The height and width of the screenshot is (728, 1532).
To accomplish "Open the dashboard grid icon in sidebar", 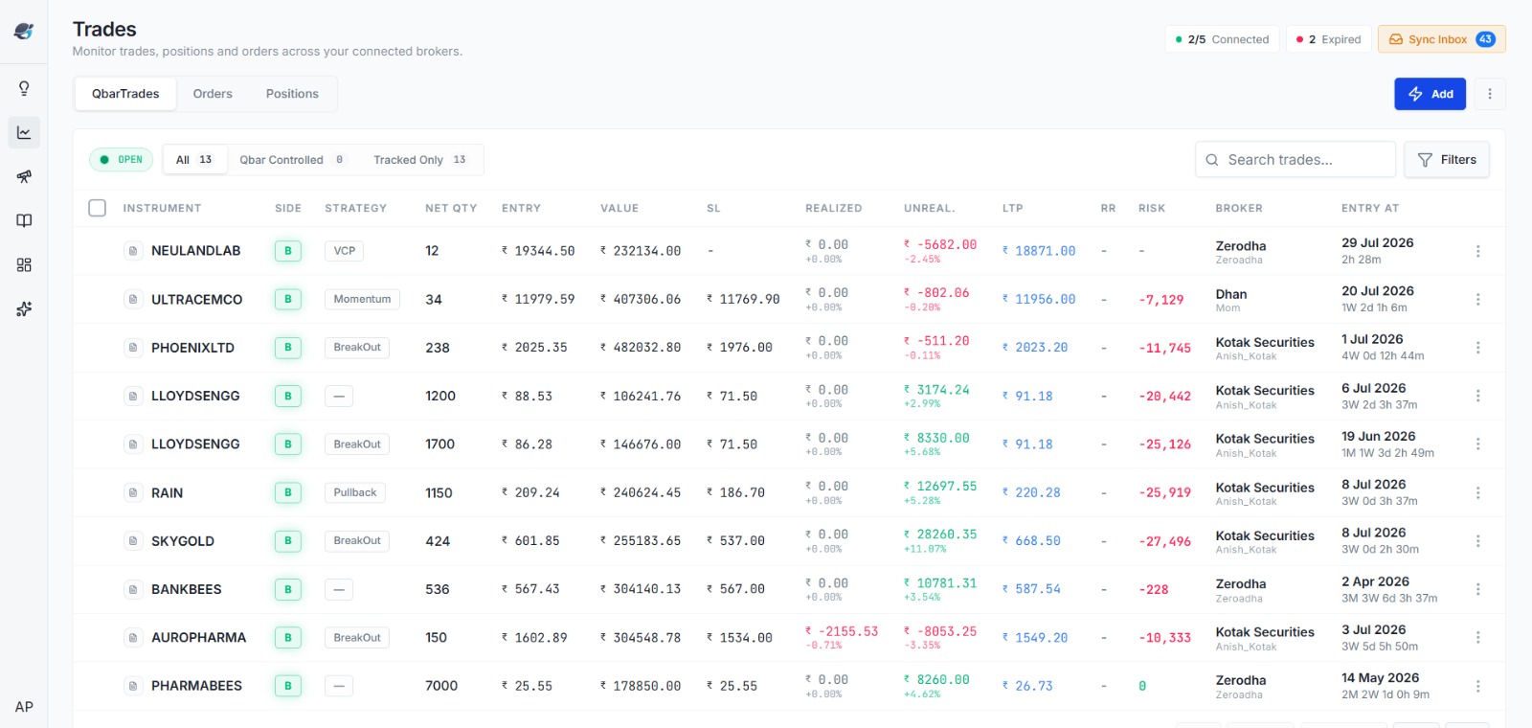I will pyautogui.click(x=24, y=264).
